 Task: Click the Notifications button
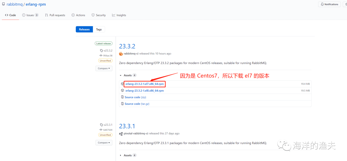[x=329, y=4]
